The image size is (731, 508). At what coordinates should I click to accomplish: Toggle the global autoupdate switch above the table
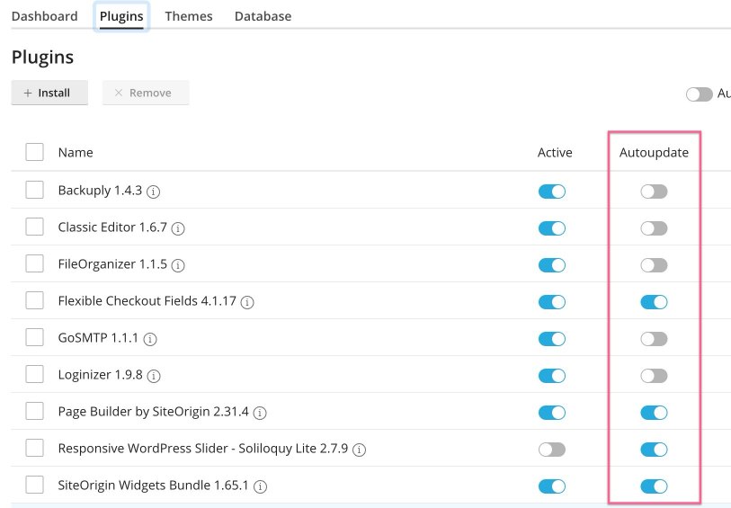(x=700, y=94)
